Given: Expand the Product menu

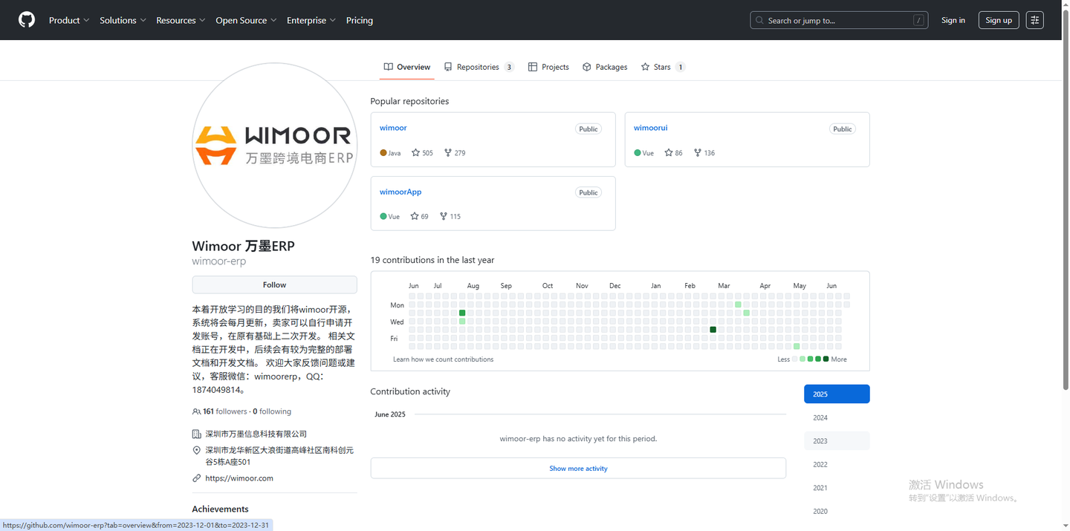Looking at the screenshot, I should (69, 20).
